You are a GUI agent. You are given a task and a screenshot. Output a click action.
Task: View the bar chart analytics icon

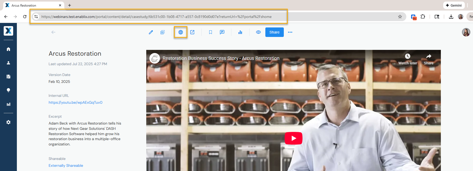pyautogui.click(x=240, y=32)
